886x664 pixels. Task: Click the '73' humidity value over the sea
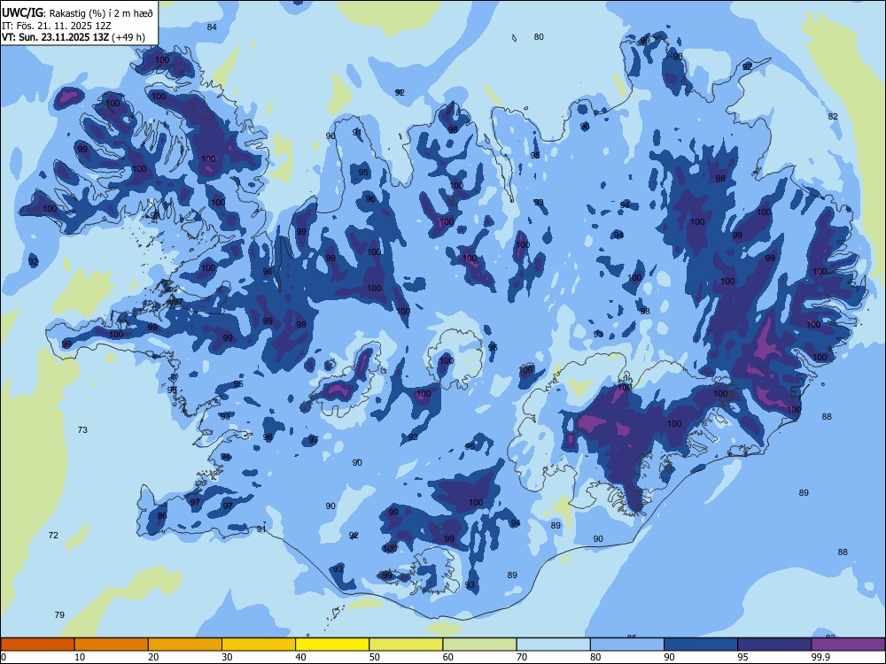[82, 429]
